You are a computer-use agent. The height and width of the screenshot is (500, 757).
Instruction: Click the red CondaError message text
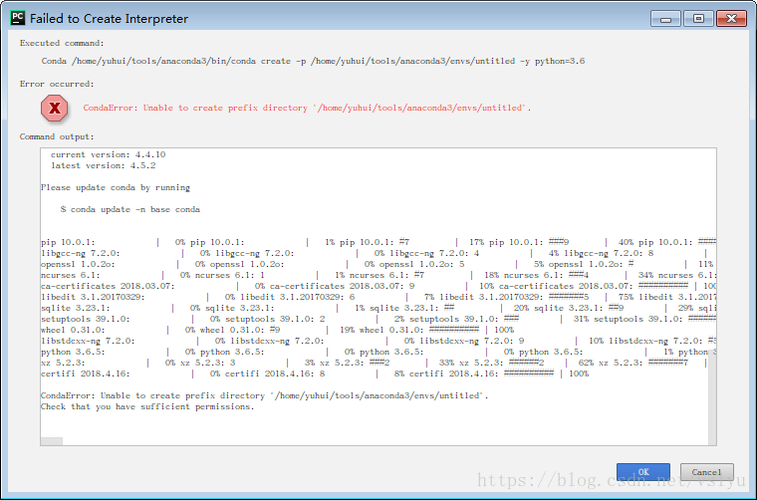point(307,108)
